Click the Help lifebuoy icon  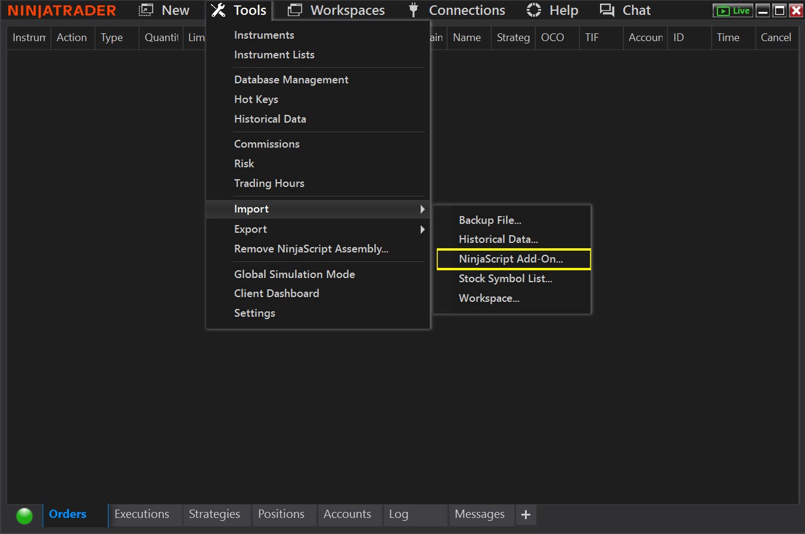pos(534,10)
